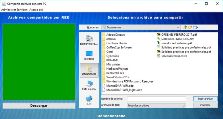223x119 pixels.
Task: Open Elementos recientes shortcut
Action: (89, 40)
